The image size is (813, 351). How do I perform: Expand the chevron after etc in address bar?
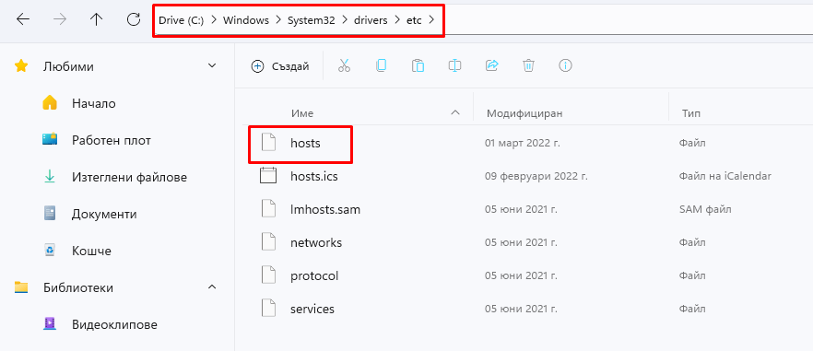tap(432, 20)
